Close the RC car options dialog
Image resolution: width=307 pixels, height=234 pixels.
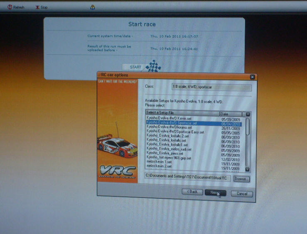click(252, 77)
